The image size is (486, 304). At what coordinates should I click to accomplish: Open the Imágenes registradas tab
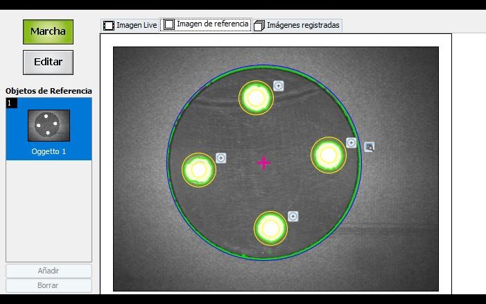pyautogui.click(x=297, y=25)
